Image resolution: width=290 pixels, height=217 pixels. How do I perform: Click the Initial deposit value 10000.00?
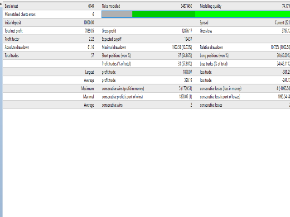point(89,23)
